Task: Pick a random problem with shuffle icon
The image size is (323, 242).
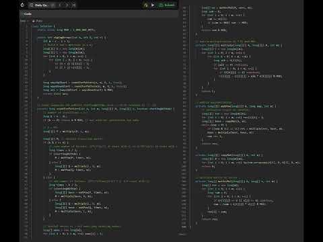Action: (73, 5)
